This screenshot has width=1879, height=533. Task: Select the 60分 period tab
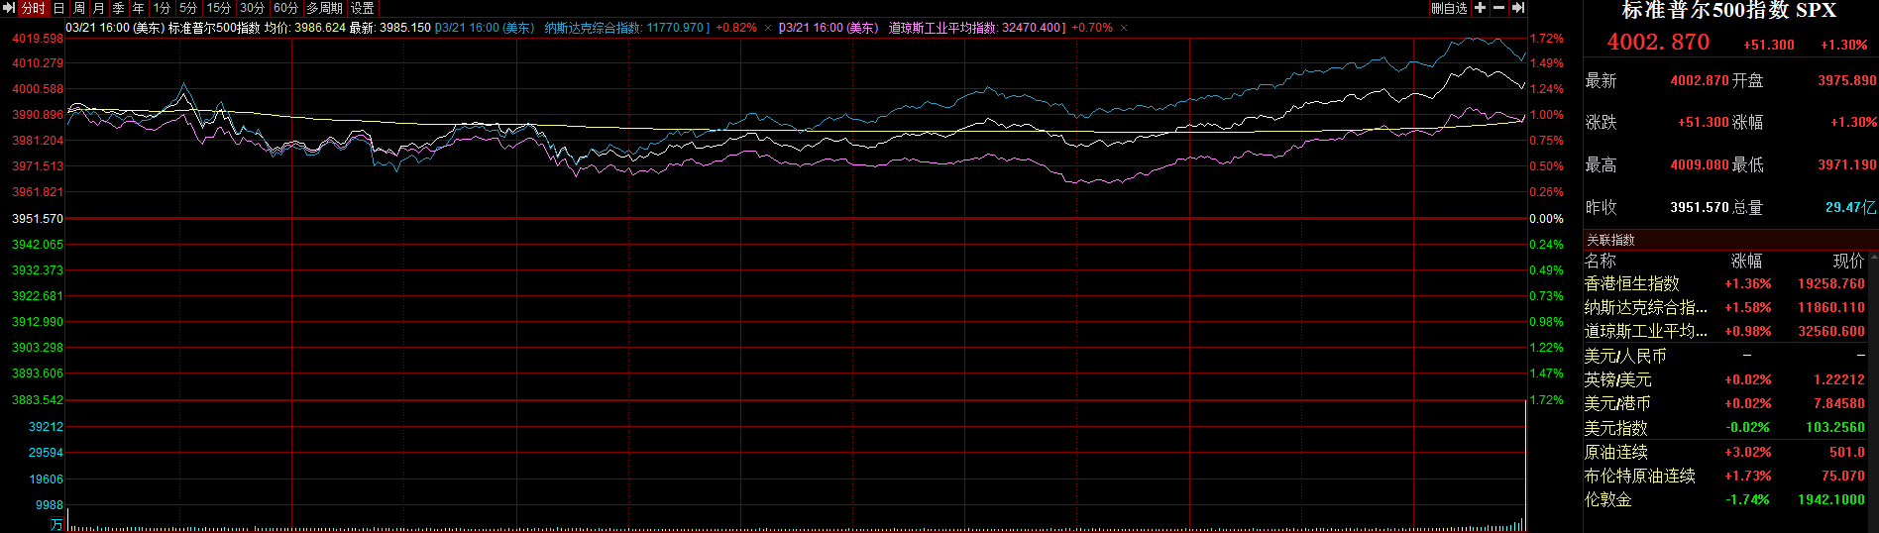click(x=285, y=8)
